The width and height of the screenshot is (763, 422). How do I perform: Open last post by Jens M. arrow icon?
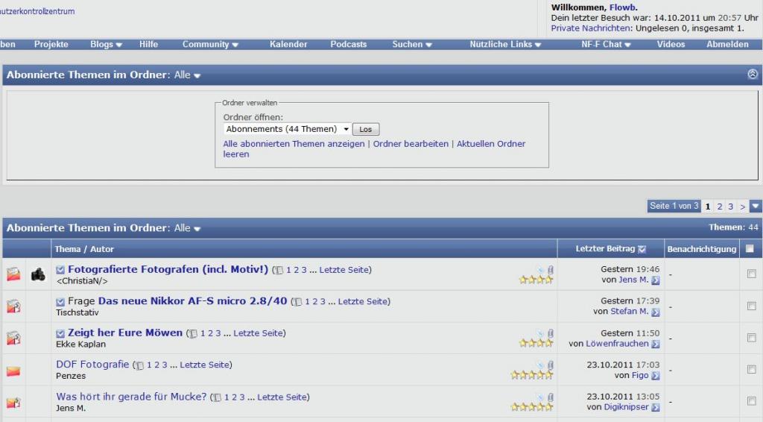click(656, 280)
